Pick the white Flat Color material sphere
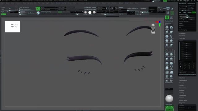This screenshot has height=111, width=198. pyautogui.click(x=90, y=12)
